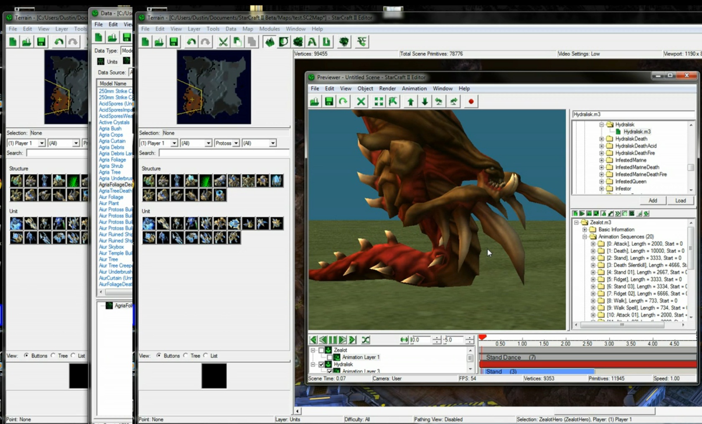Open the Render menu in Previewer
The height and width of the screenshot is (424, 702).
387,89
